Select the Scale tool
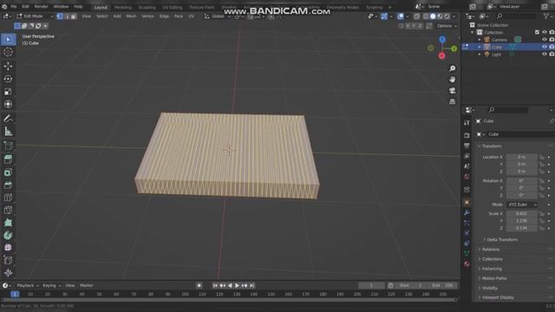The height and width of the screenshot is (312, 555). click(8, 92)
